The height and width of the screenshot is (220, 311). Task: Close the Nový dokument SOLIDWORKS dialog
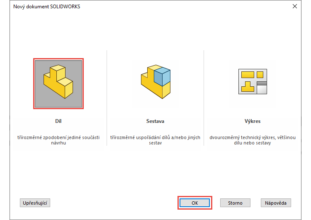click(295, 6)
